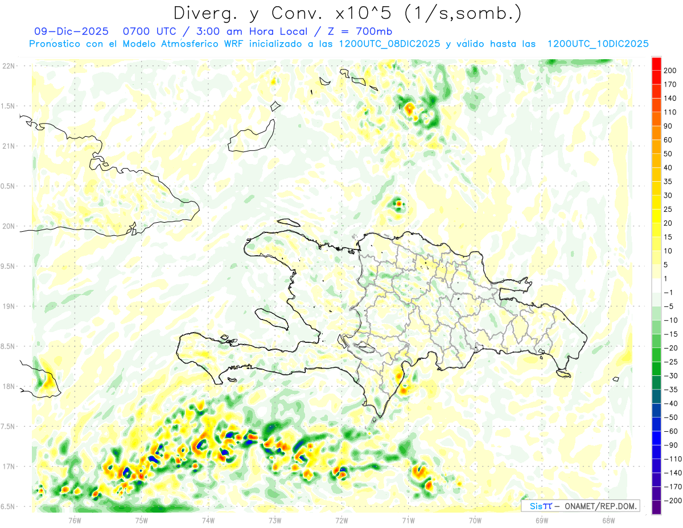Click the positive '60' color bar label
683x528 pixels.
668,140
